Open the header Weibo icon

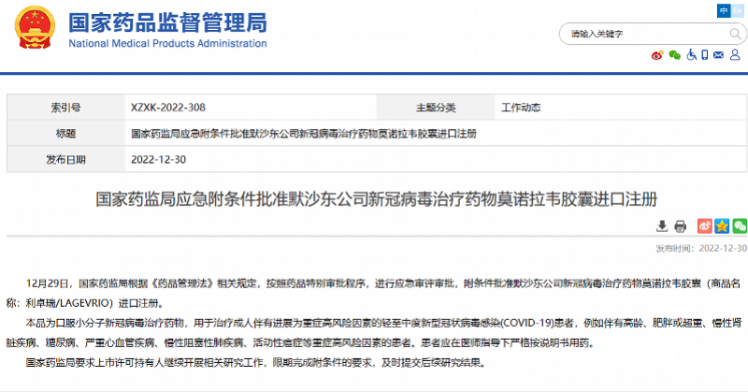coord(657,55)
